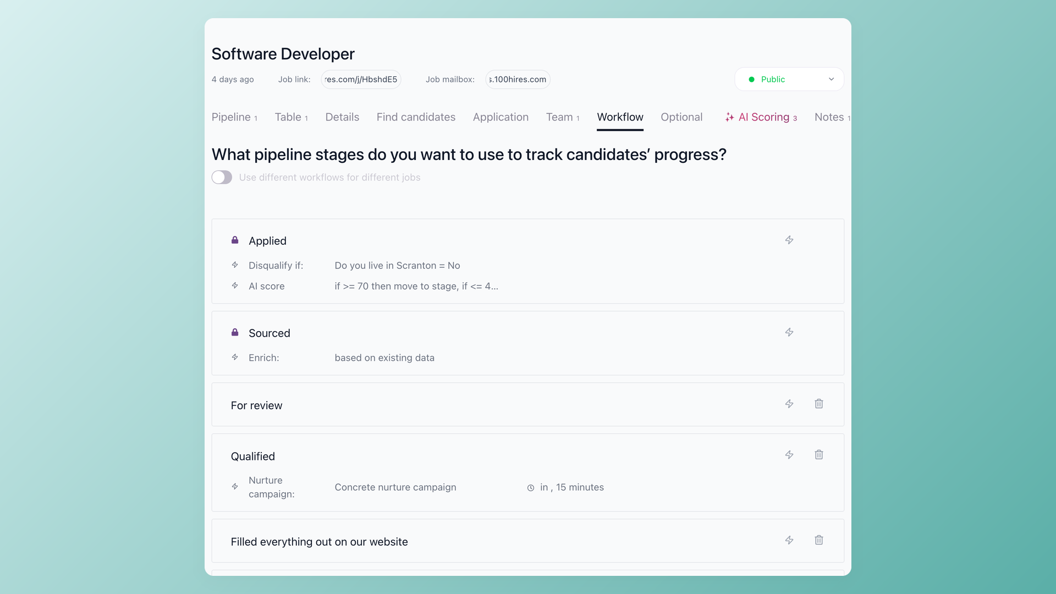Click the in, 15 minutes delay text
1056x594 pixels.
[572, 487]
